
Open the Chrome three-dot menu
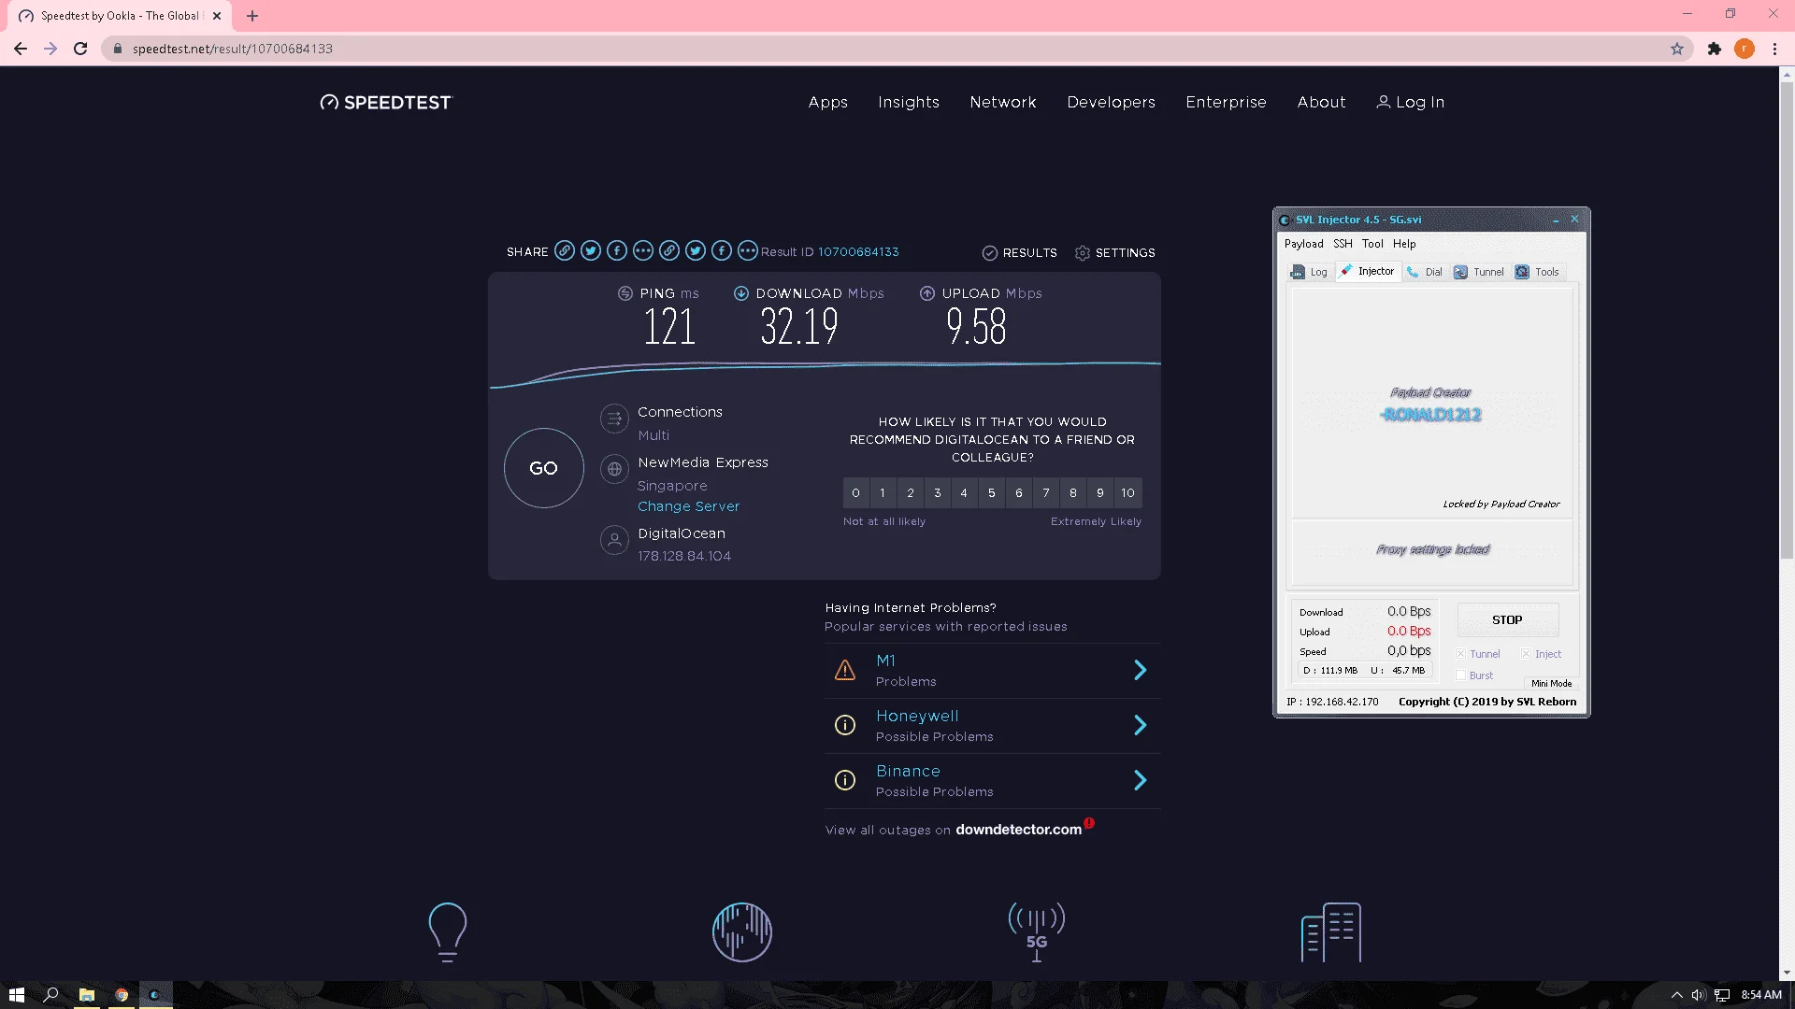(1774, 49)
